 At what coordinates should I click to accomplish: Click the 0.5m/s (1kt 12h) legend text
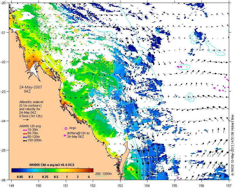point(31,116)
